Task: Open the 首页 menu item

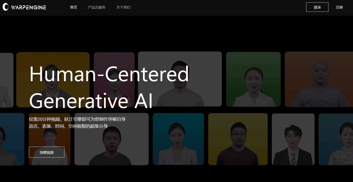Action: 74,7
